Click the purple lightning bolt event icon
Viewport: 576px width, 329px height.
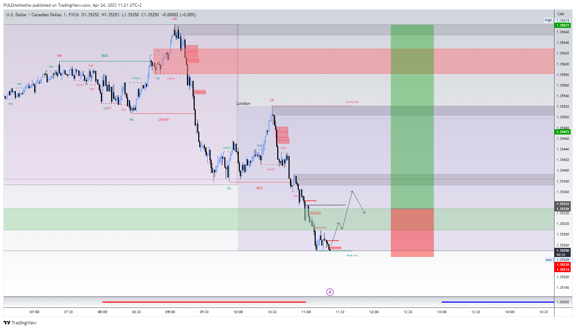[x=330, y=292]
